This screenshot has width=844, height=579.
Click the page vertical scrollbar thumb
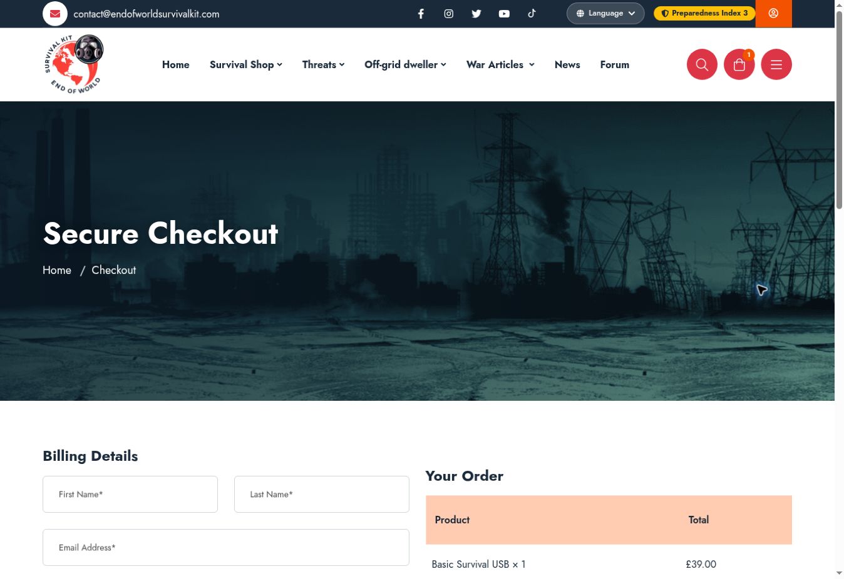tap(840, 109)
